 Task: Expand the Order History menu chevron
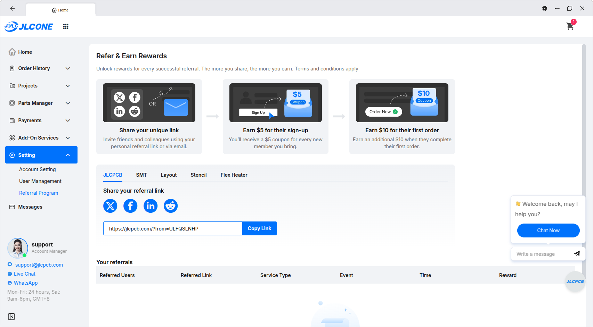[68, 68]
